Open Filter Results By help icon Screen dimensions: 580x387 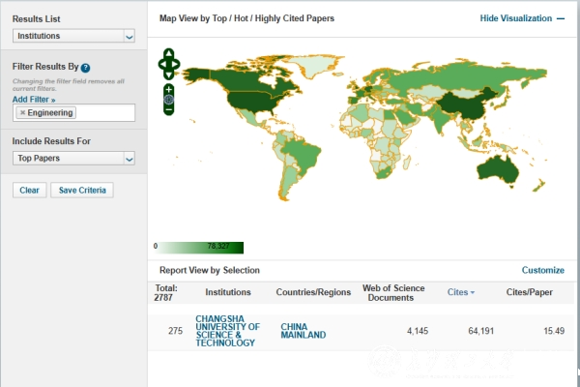[x=86, y=68]
